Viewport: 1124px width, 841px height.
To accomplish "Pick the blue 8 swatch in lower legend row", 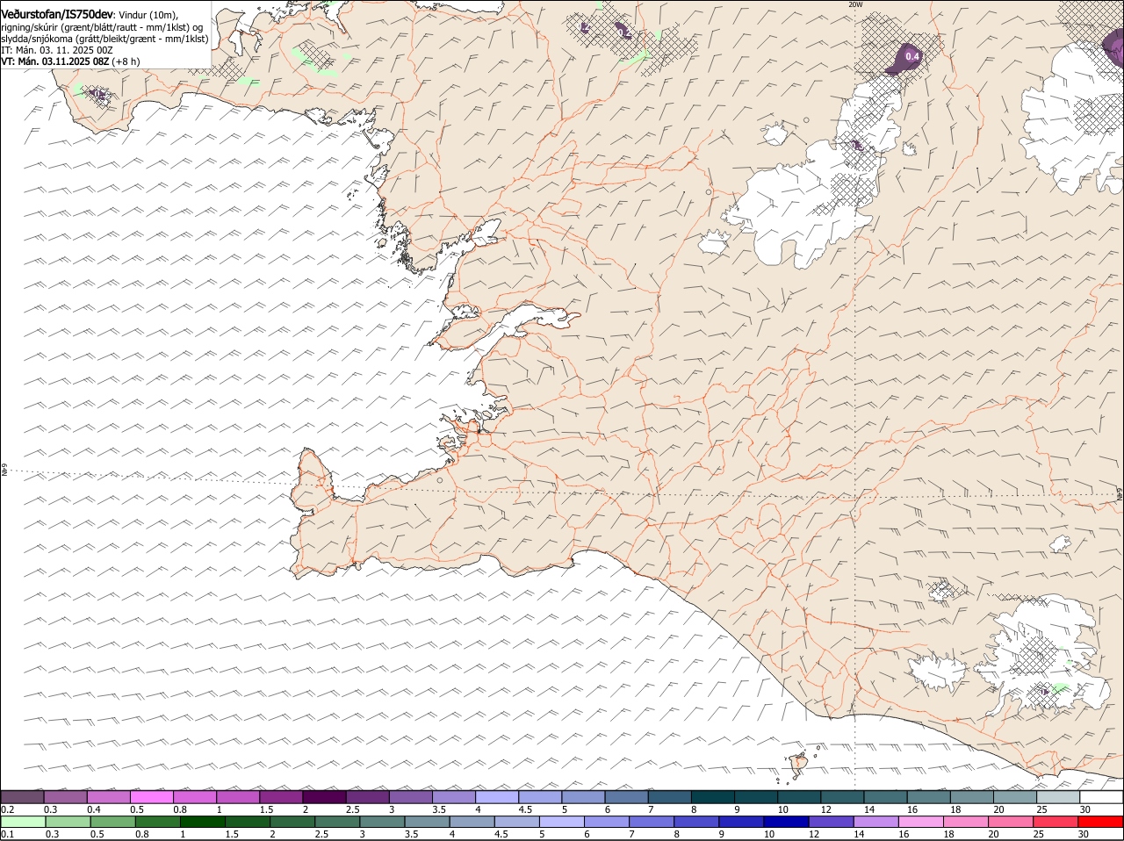I will click(697, 822).
